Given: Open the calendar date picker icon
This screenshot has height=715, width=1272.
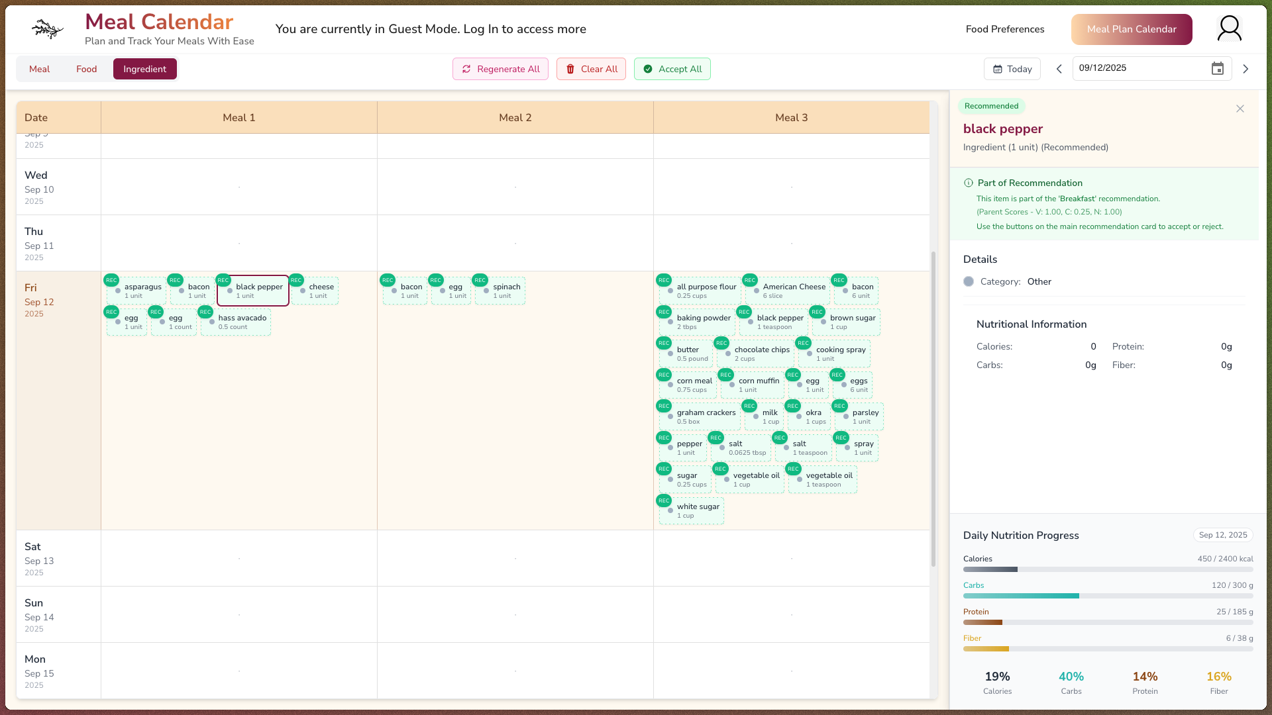Looking at the screenshot, I should tap(1217, 69).
